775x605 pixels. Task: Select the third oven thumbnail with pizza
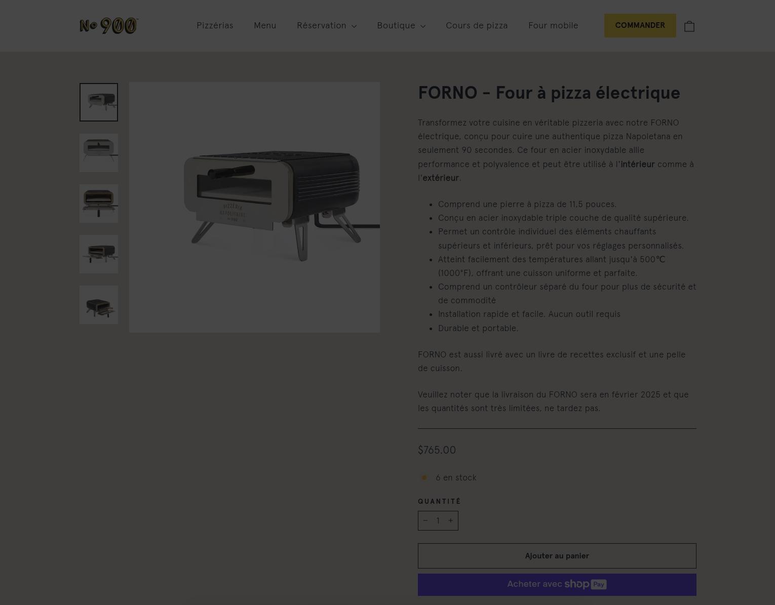[x=99, y=204]
